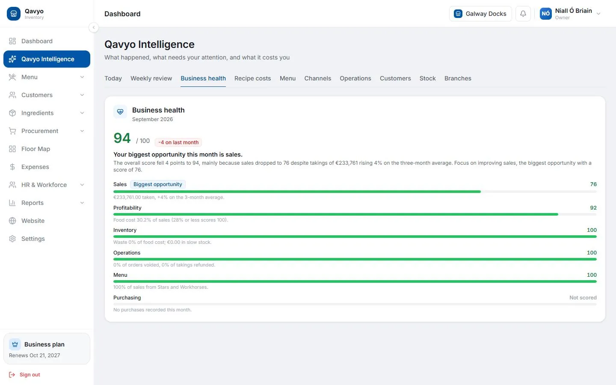Expand the Reports submenu chevron

pos(82,203)
